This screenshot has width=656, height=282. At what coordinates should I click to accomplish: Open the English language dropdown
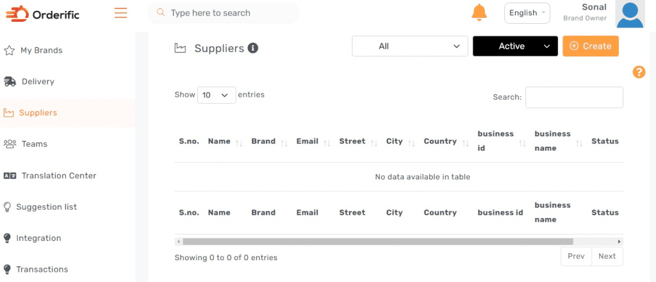527,13
